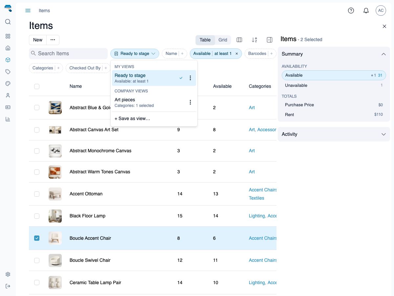The image size is (394, 296).
Task: Add a Checked Out By filter plus
Action: pyautogui.click(x=106, y=68)
